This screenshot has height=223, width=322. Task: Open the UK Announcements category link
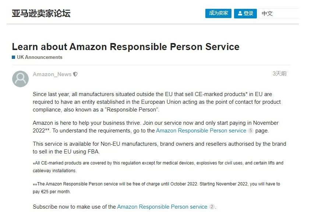point(40,57)
